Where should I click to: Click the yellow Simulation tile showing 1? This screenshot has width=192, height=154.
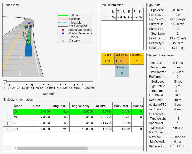click(137, 59)
